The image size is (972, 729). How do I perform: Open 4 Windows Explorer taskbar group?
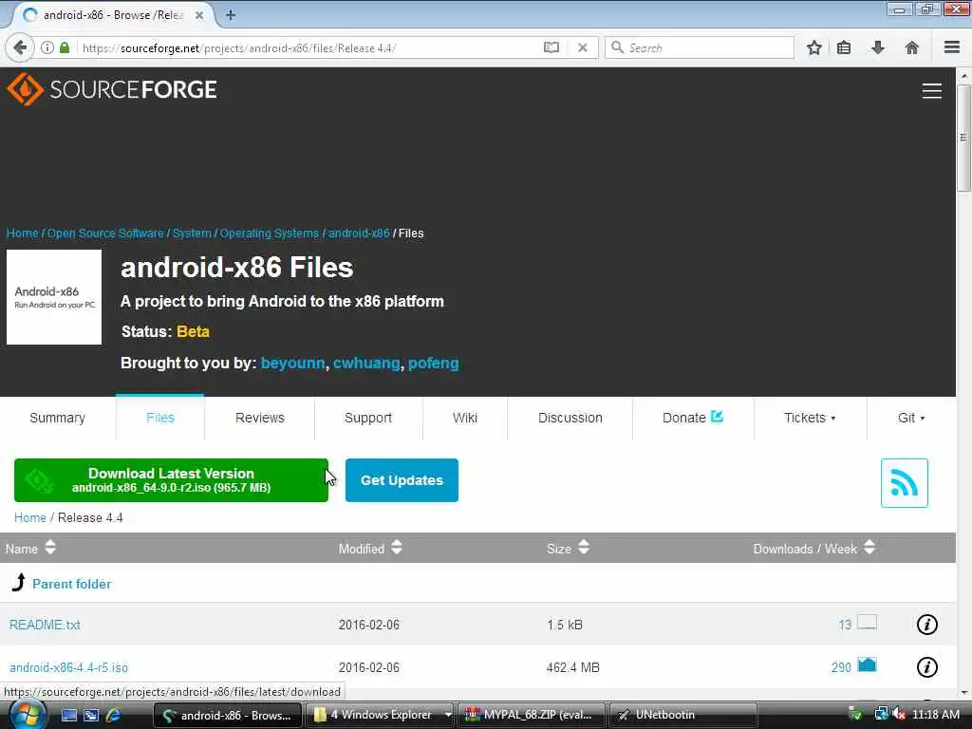pos(380,715)
